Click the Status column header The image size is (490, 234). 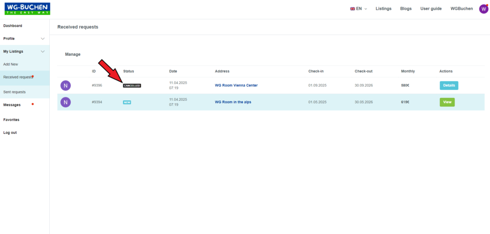click(128, 71)
